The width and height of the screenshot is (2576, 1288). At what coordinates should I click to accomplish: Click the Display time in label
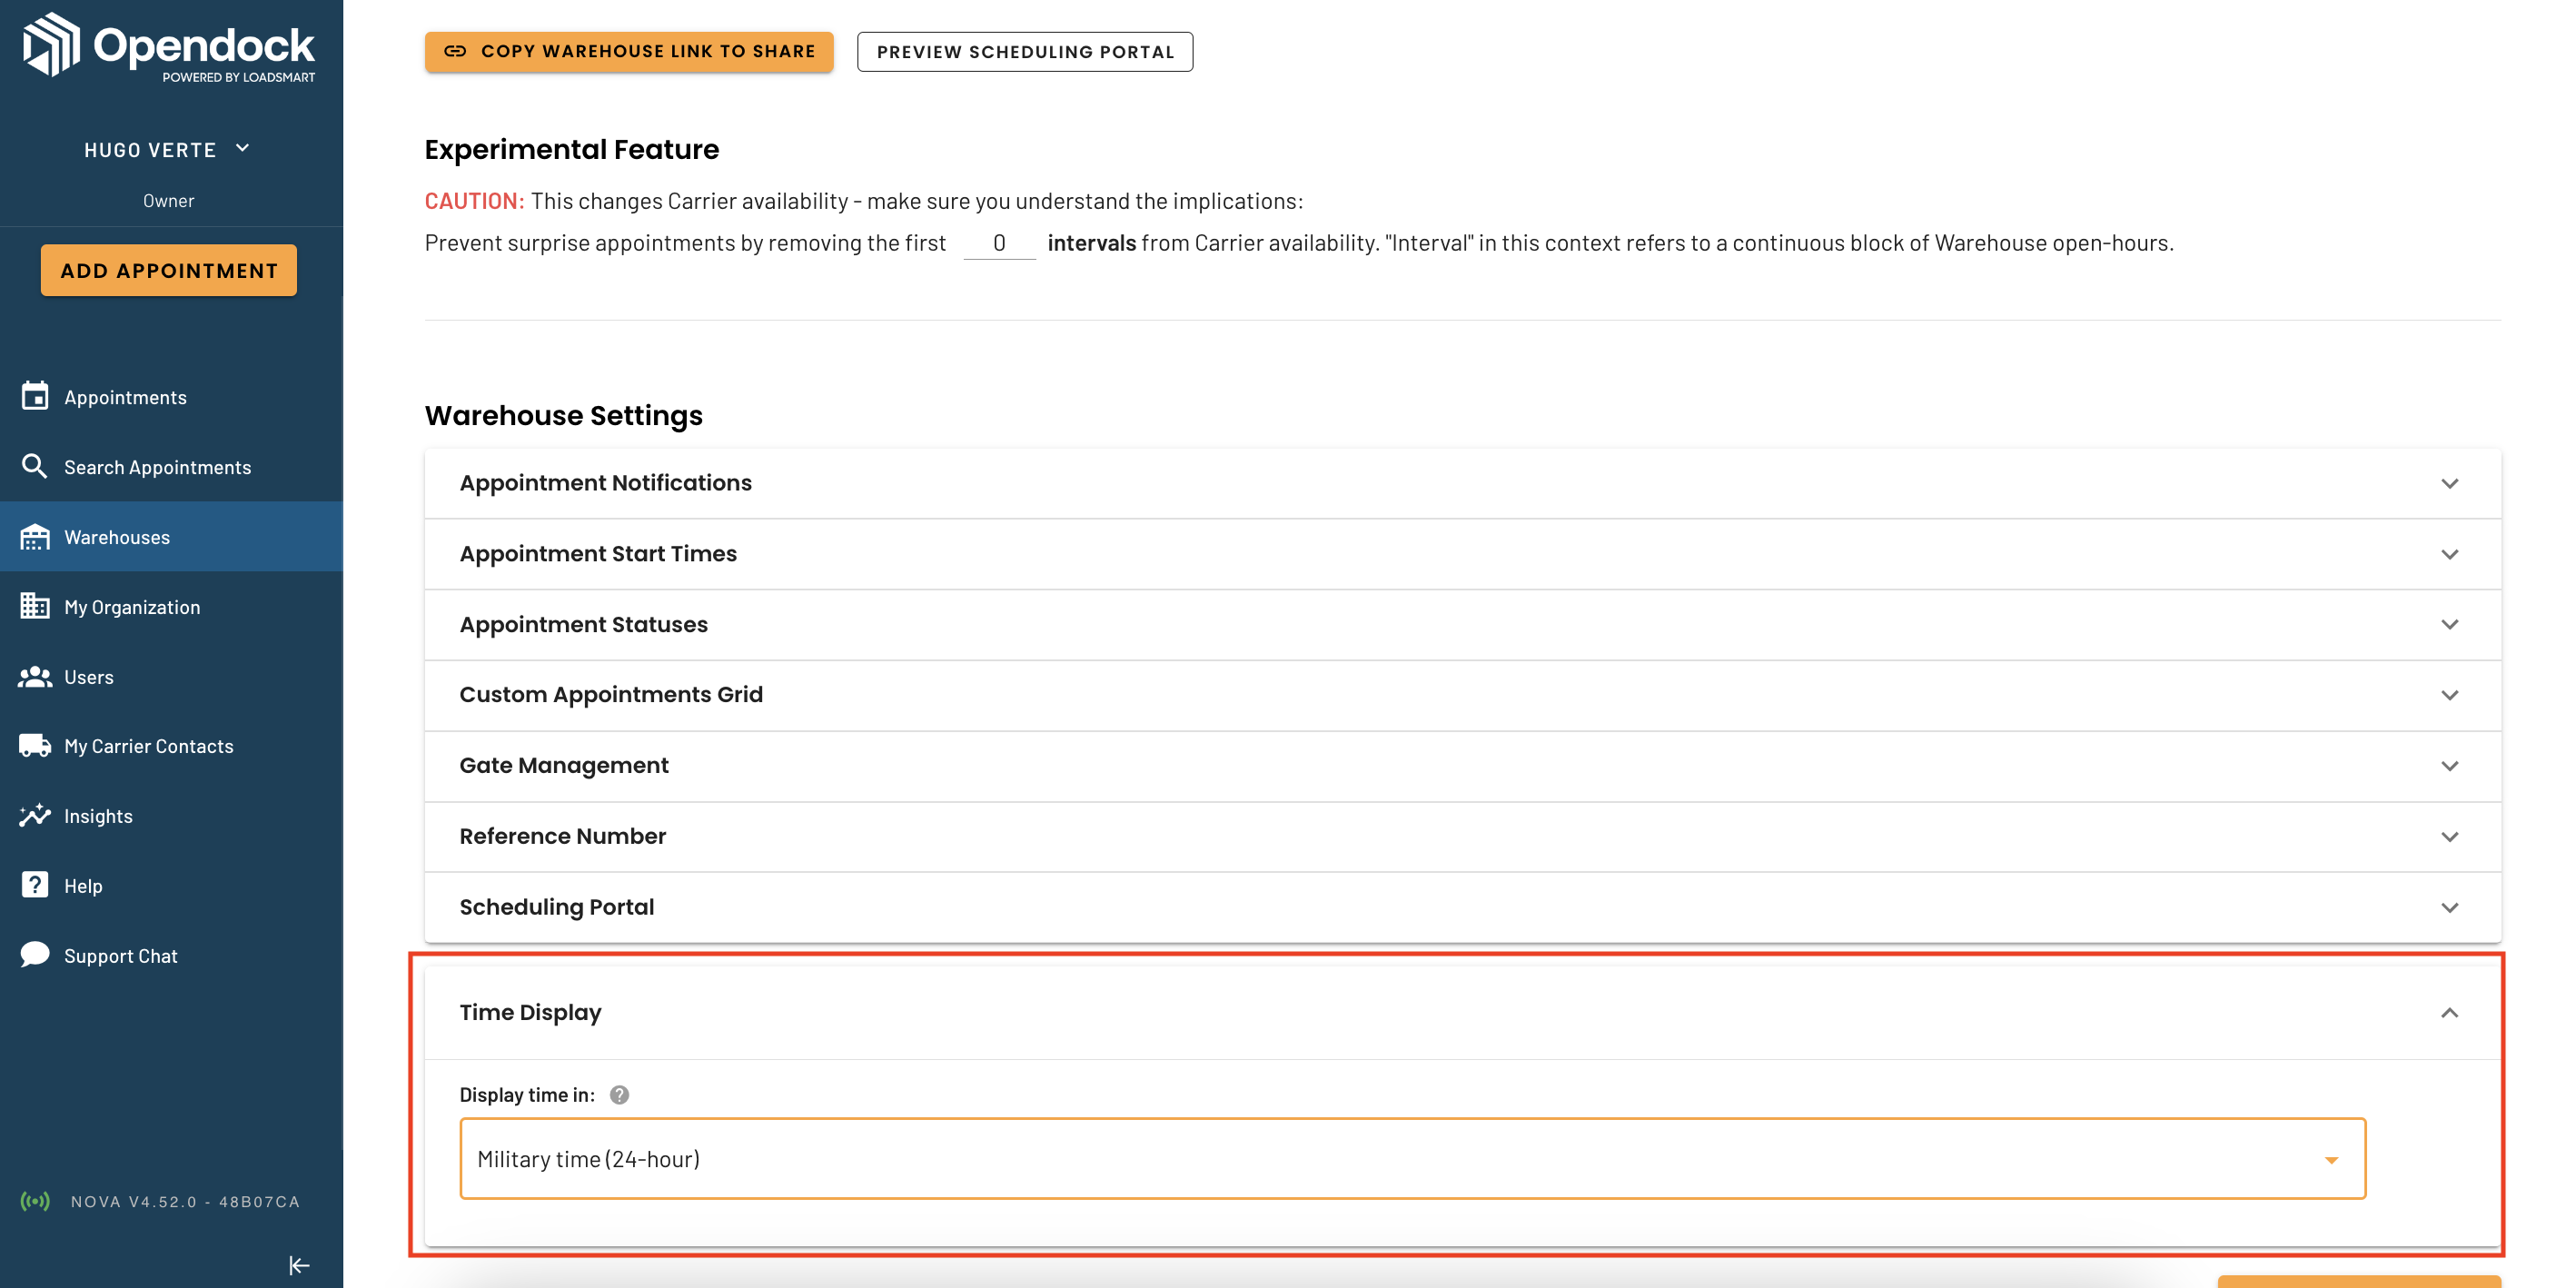coord(527,1094)
